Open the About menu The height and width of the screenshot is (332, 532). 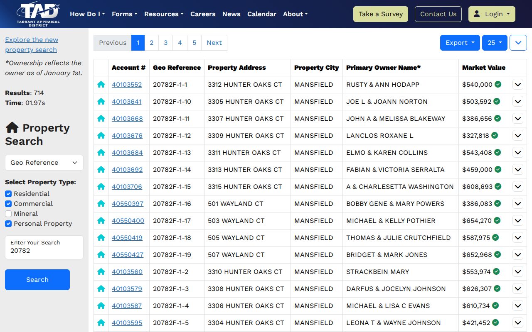coord(296,14)
